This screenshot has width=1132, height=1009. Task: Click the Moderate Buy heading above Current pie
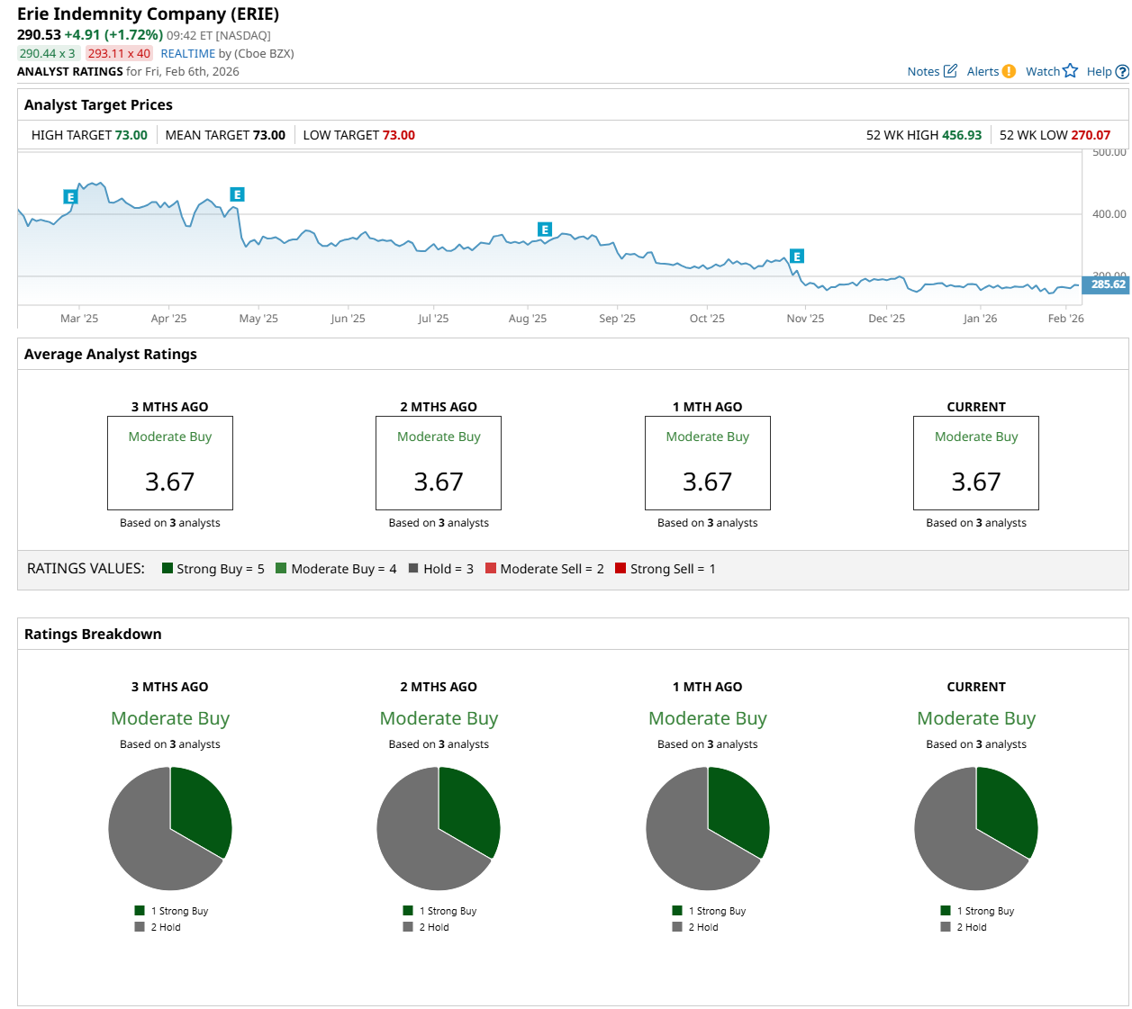pos(975,718)
